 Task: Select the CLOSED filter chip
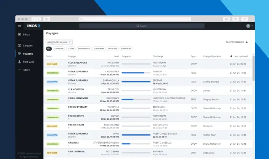pyautogui.click(x=71, y=49)
